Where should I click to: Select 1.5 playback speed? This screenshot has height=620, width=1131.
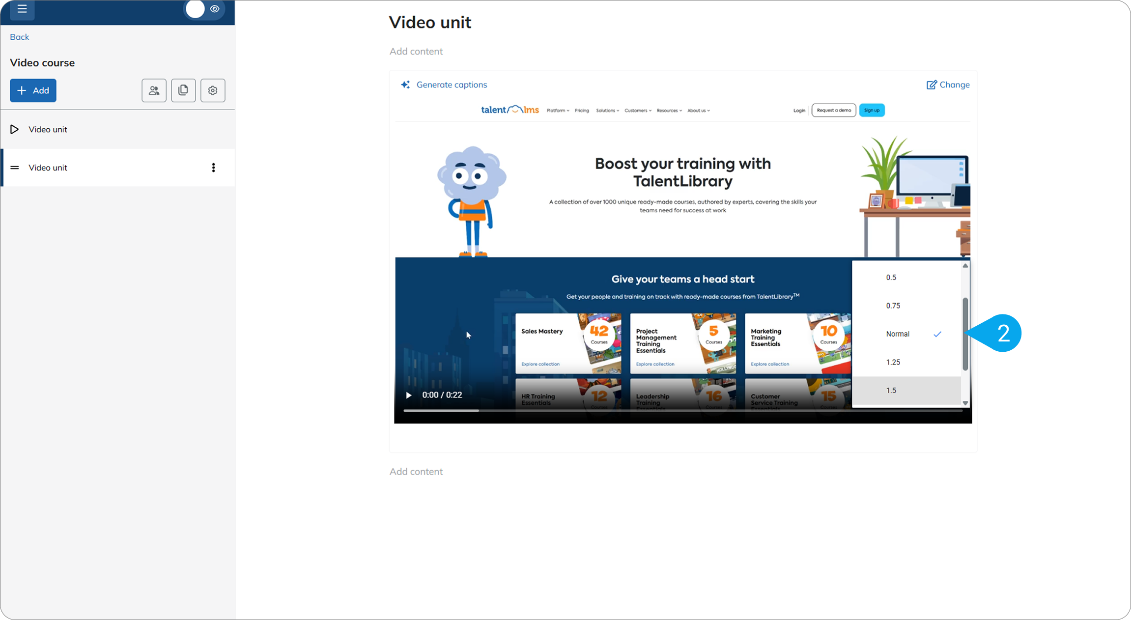[906, 391]
